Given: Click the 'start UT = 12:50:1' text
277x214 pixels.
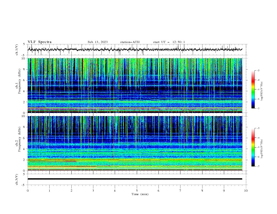Looking at the screenshot, I should (169, 42).
